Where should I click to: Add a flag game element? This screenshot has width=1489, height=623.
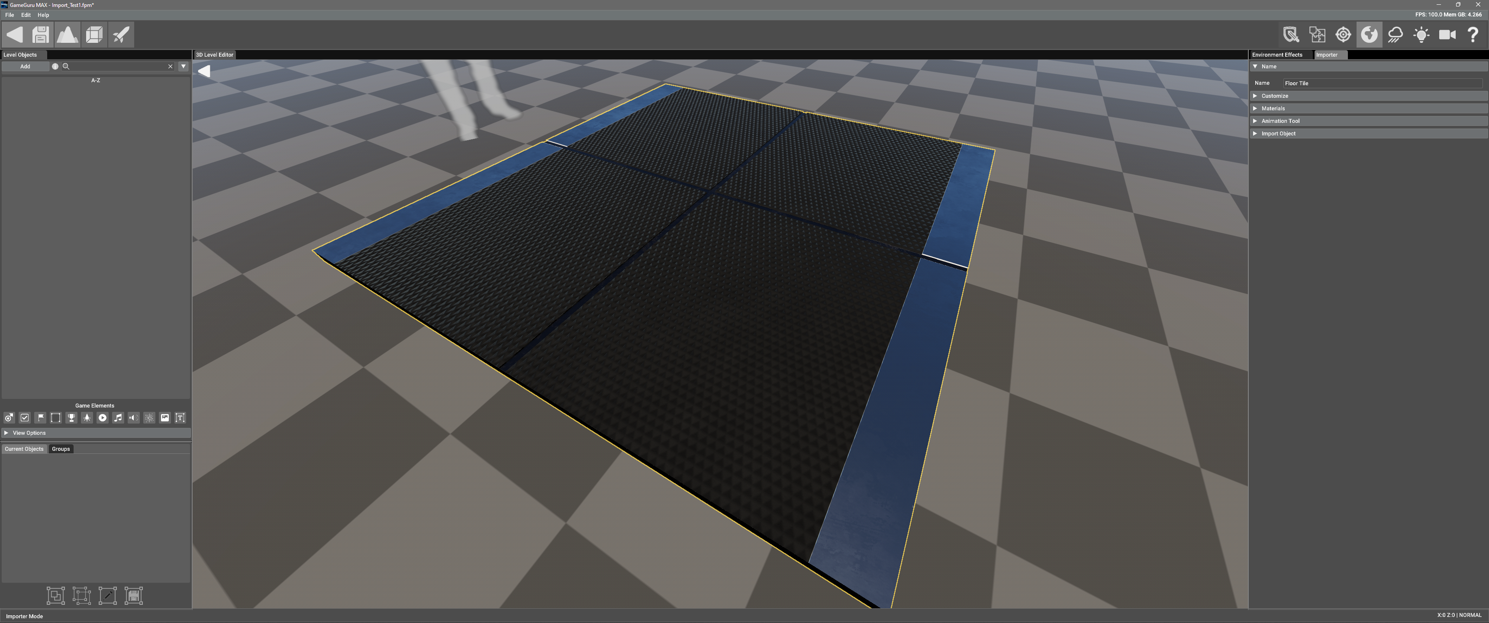coord(40,418)
